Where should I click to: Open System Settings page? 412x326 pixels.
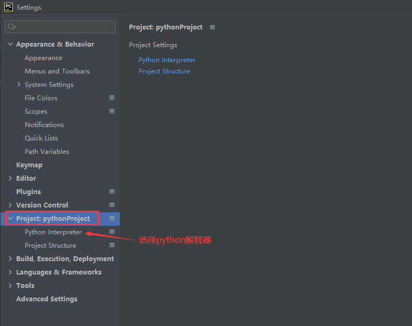[49, 85]
